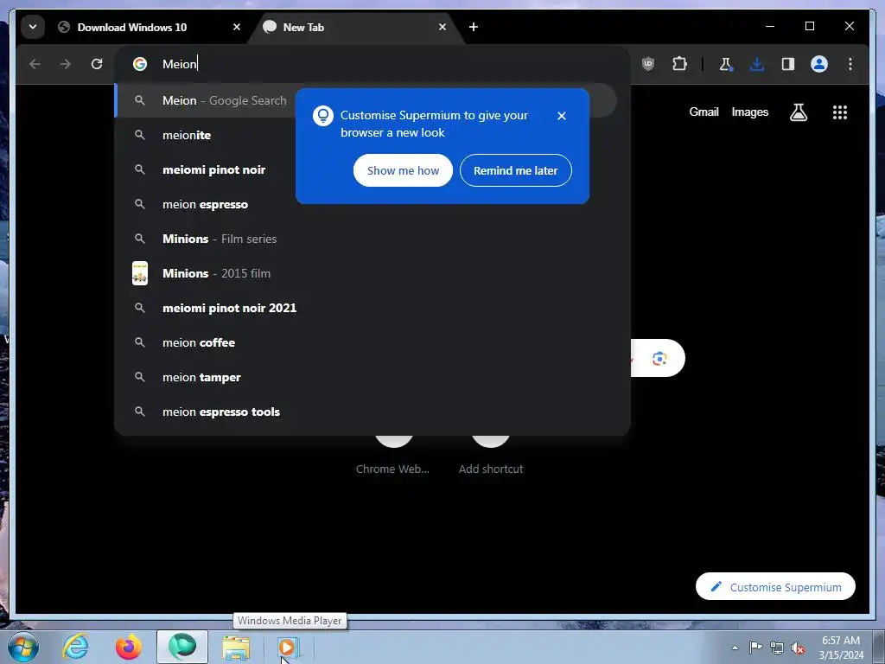Open the tab search dropdown arrow

pyautogui.click(x=33, y=27)
